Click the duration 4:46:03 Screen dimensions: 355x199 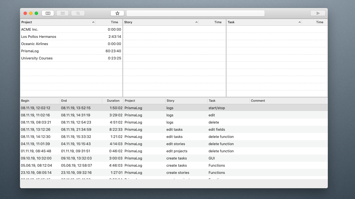click(x=116, y=165)
